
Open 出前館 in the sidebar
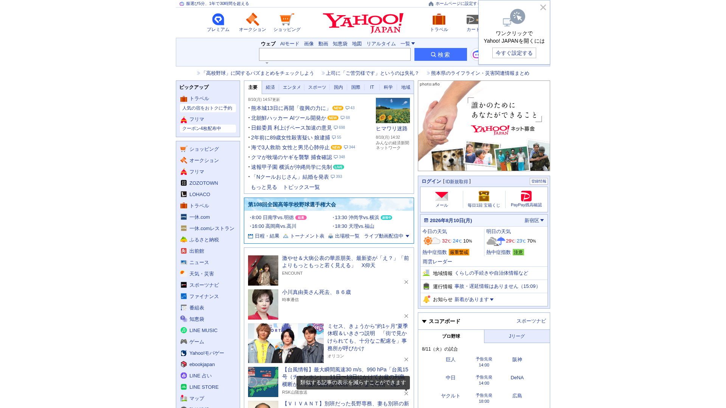point(197,251)
